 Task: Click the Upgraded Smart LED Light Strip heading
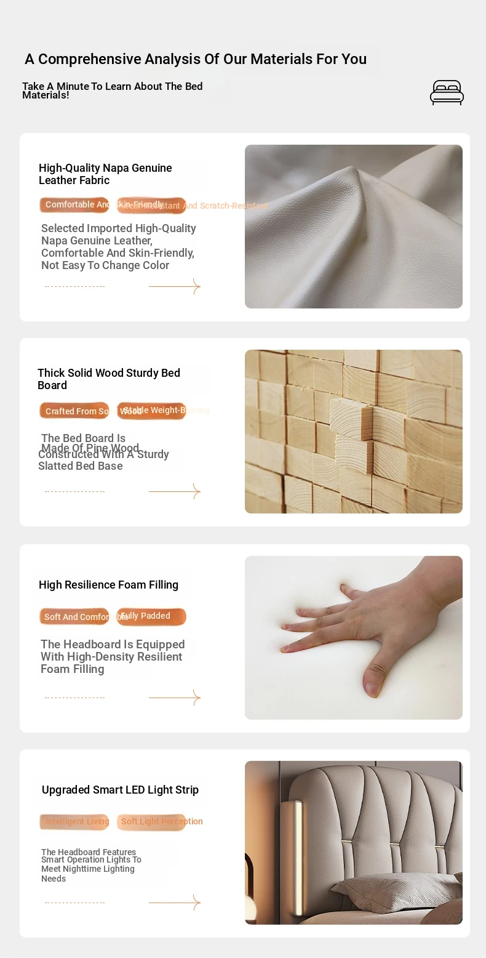[x=120, y=790]
